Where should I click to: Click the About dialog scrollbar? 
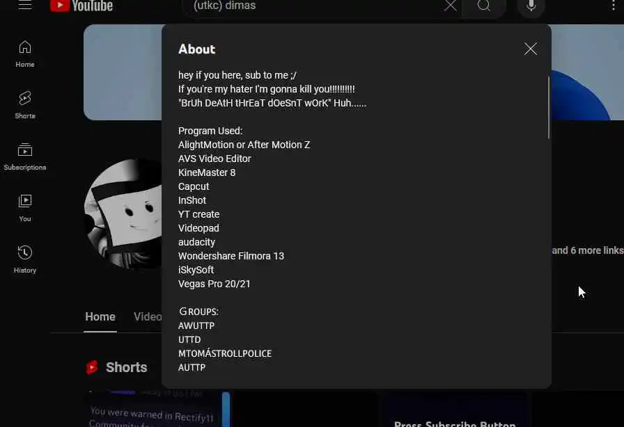coord(548,107)
